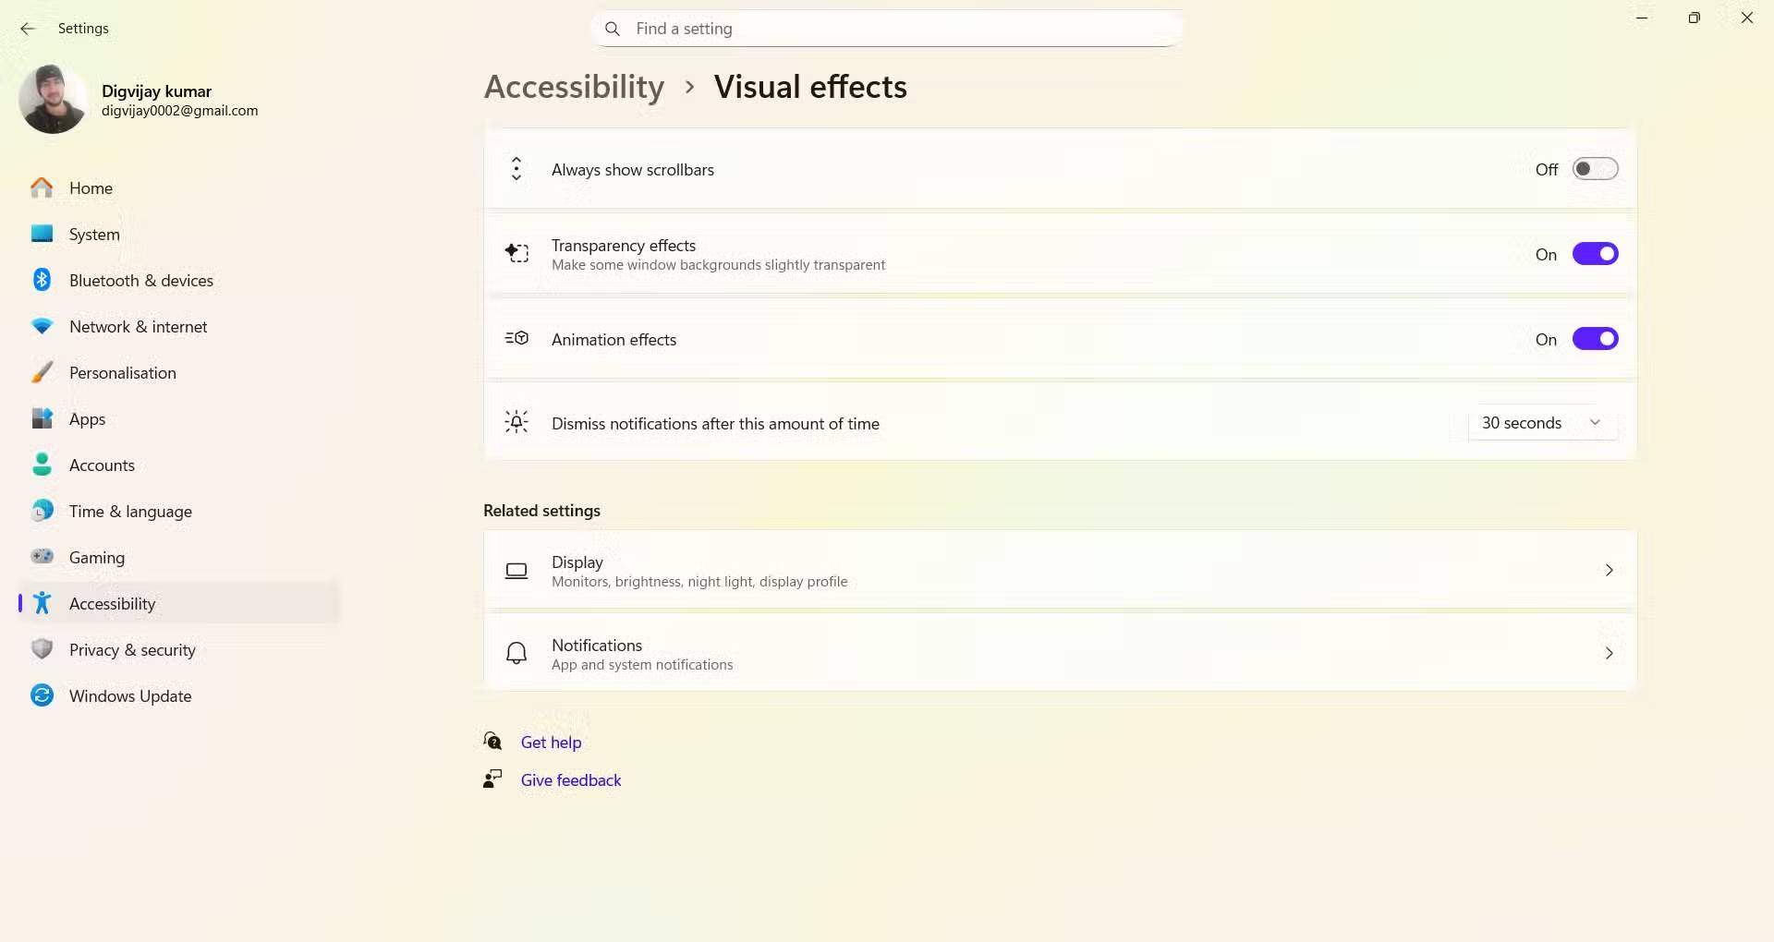This screenshot has height=942, width=1774.
Task: Click the Home icon in sidebar
Action: 42,188
